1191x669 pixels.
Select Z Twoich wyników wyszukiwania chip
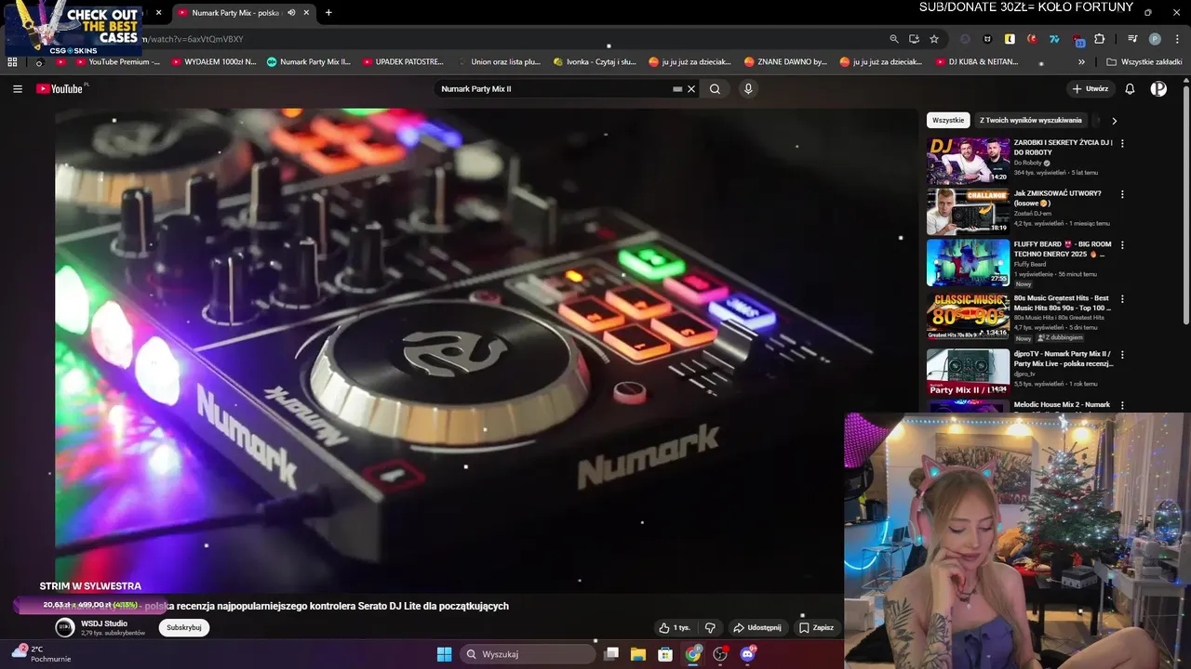point(1030,120)
